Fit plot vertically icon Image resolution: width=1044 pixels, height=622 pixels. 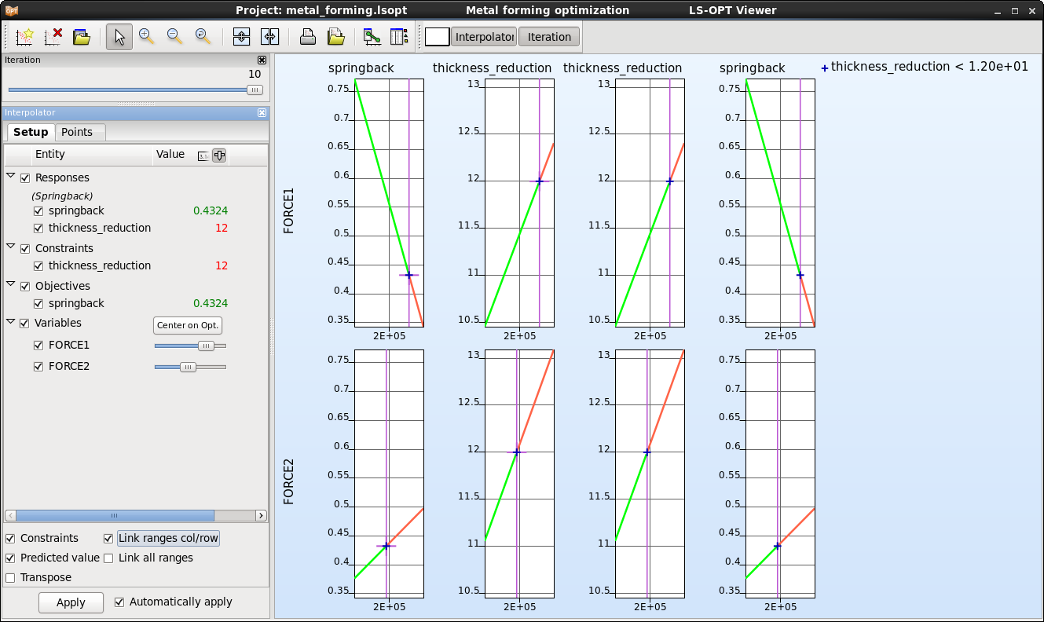tap(241, 36)
